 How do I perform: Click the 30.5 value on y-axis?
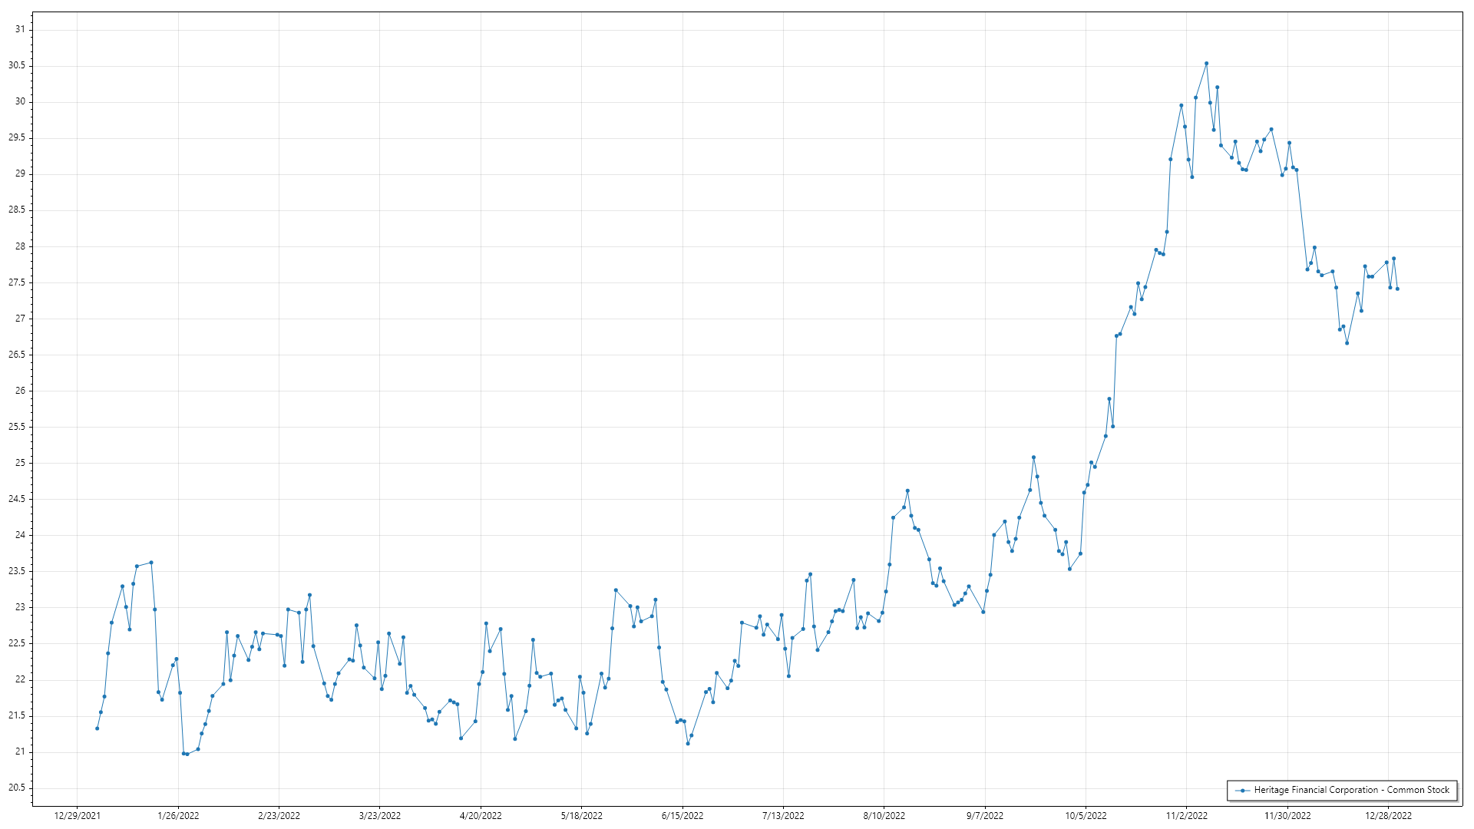coord(16,65)
